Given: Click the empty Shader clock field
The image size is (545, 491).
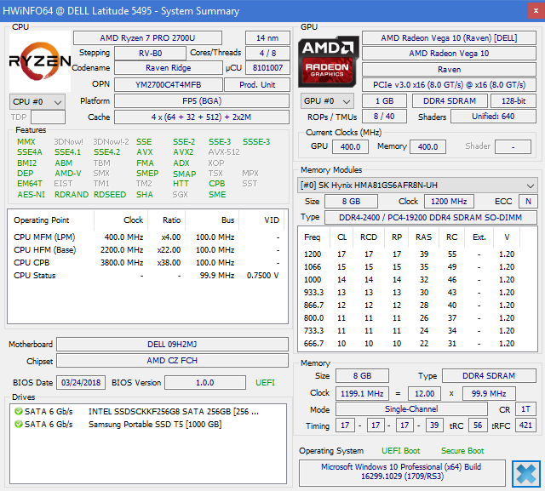Looking at the screenshot, I should coord(513,146).
